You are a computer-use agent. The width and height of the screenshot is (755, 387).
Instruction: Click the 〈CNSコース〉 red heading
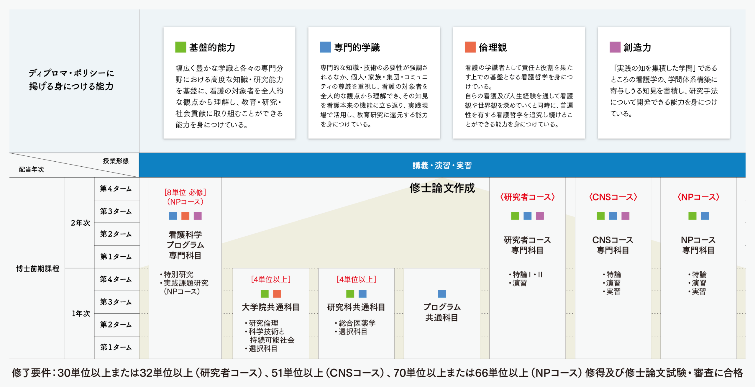click(613, 197)
